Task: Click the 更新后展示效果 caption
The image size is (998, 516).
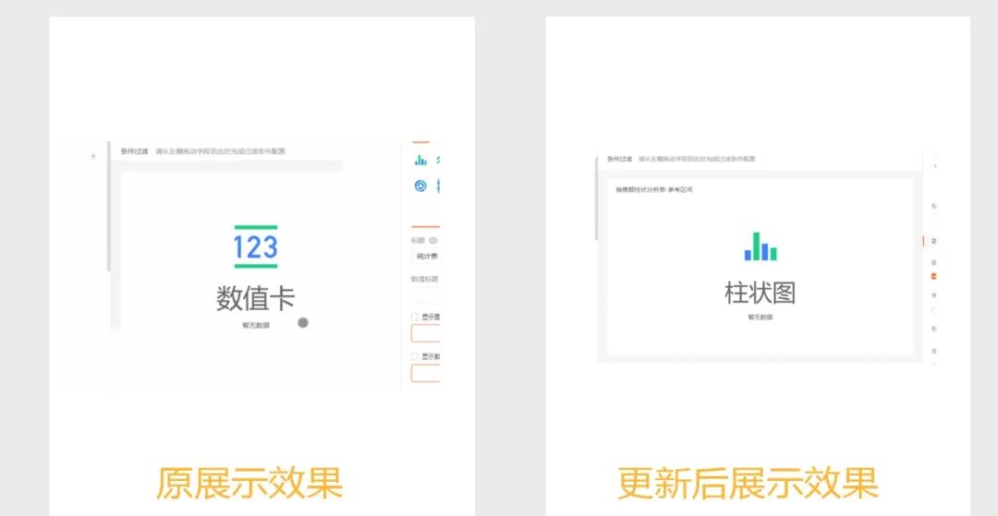Action: point(748,484)
